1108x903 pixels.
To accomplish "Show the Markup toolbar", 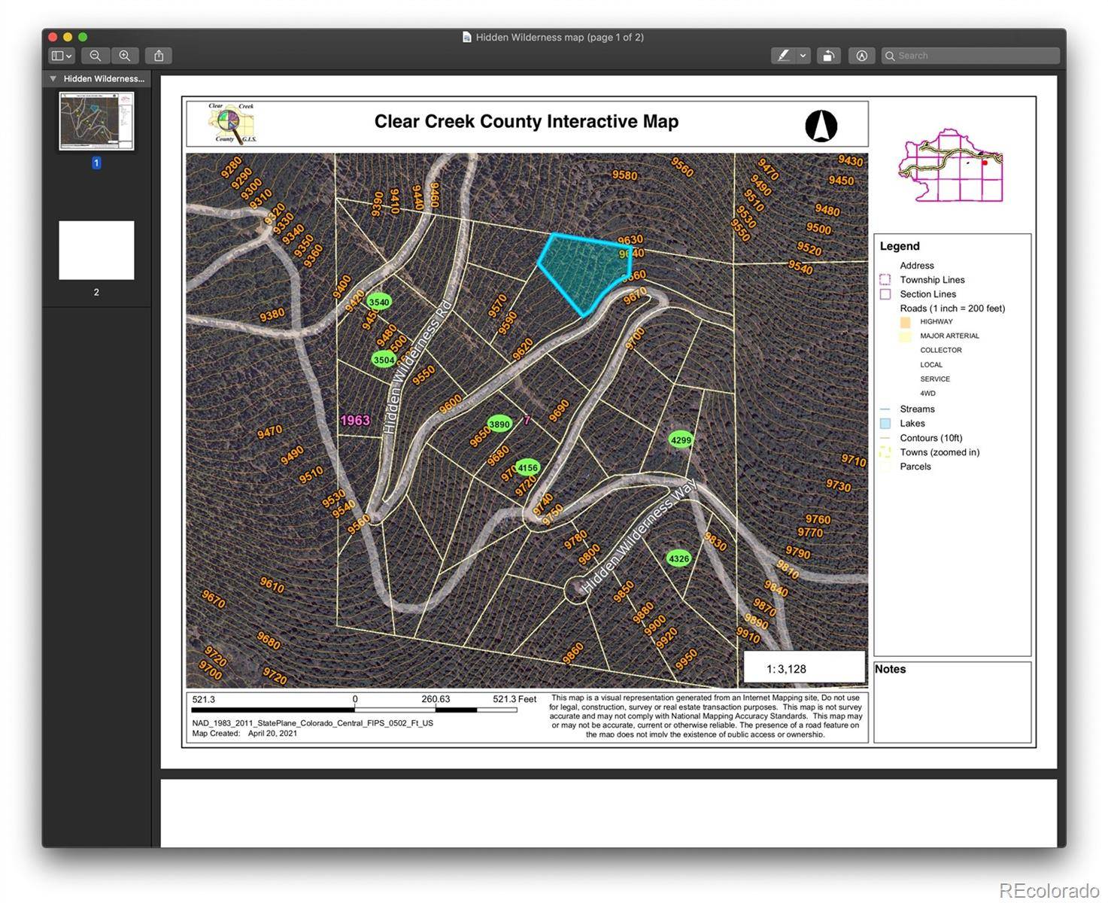I will pos(862,56).
